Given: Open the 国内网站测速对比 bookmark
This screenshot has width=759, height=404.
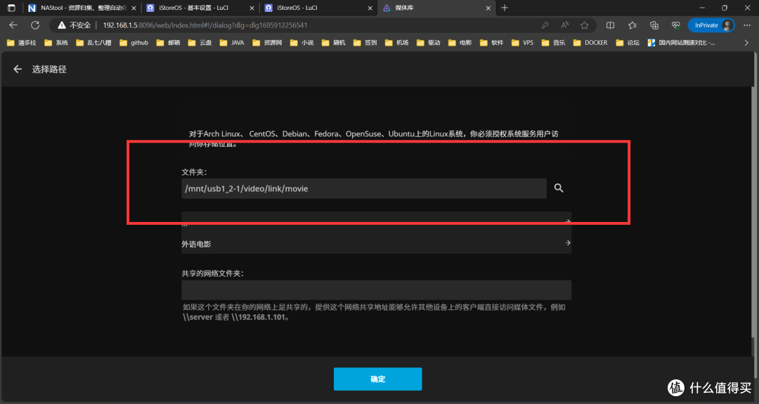Looking at the screenshot, I should (x=682, y=43).
